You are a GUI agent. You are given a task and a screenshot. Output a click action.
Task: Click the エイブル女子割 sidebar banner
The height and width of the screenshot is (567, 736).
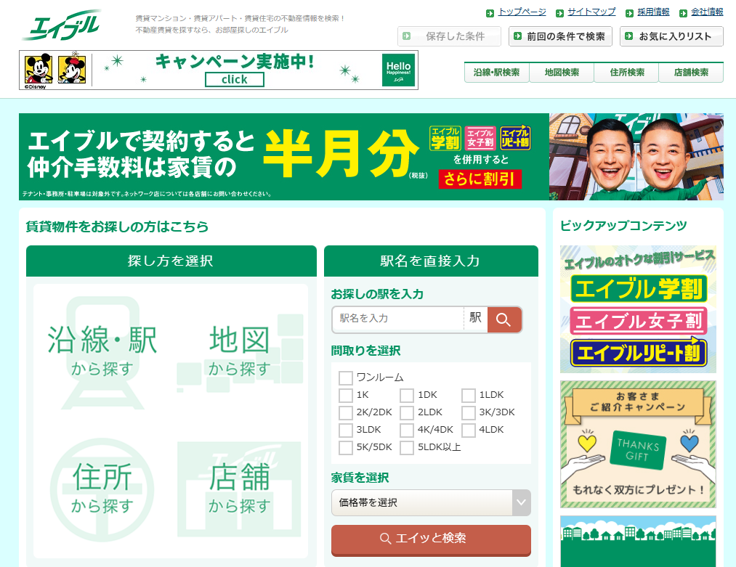pyautogui.click(x=639, y=322)
